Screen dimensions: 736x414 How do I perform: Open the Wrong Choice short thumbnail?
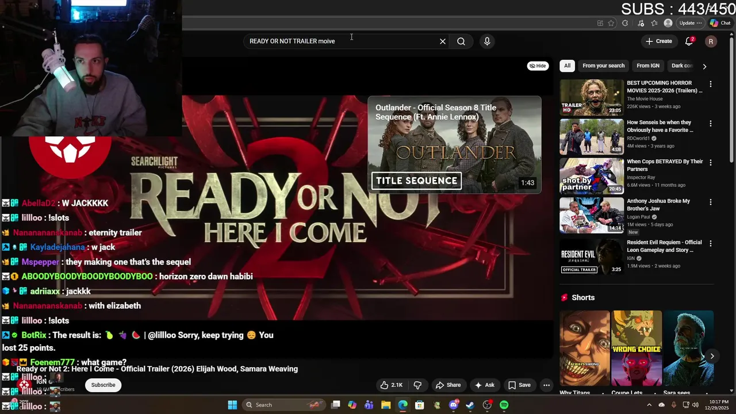pos(637,348)
